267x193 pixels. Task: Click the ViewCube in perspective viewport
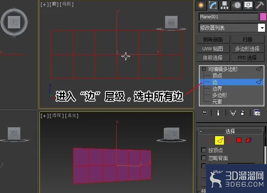[171, 134]
